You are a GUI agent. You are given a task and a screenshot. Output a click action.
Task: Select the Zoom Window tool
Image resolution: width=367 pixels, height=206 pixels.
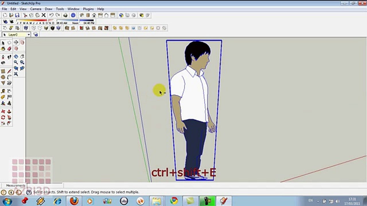pos(22,62)
